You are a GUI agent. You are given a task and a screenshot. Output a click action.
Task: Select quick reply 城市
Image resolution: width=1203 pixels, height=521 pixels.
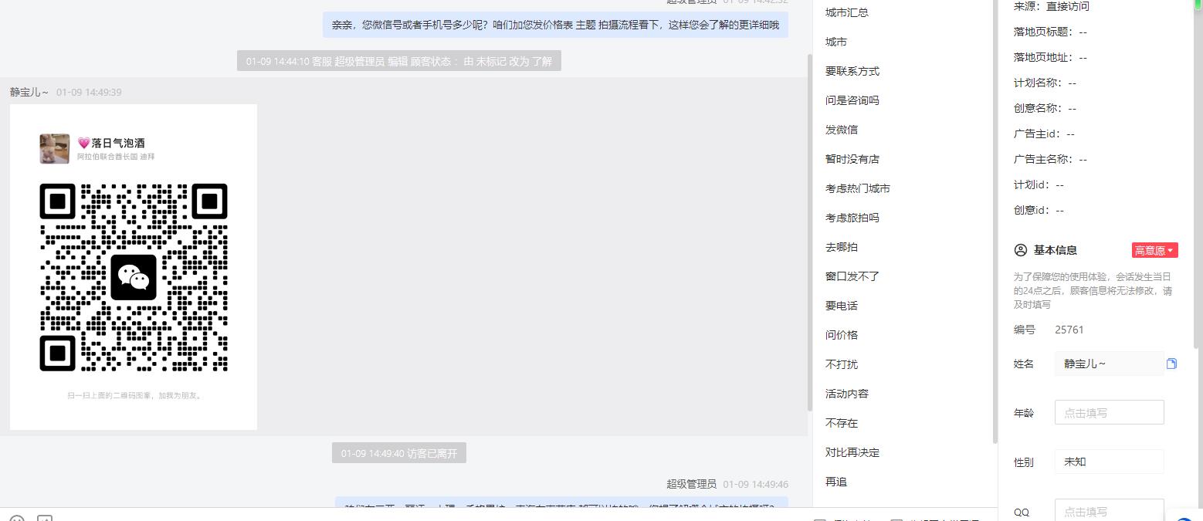pos(836,42)
